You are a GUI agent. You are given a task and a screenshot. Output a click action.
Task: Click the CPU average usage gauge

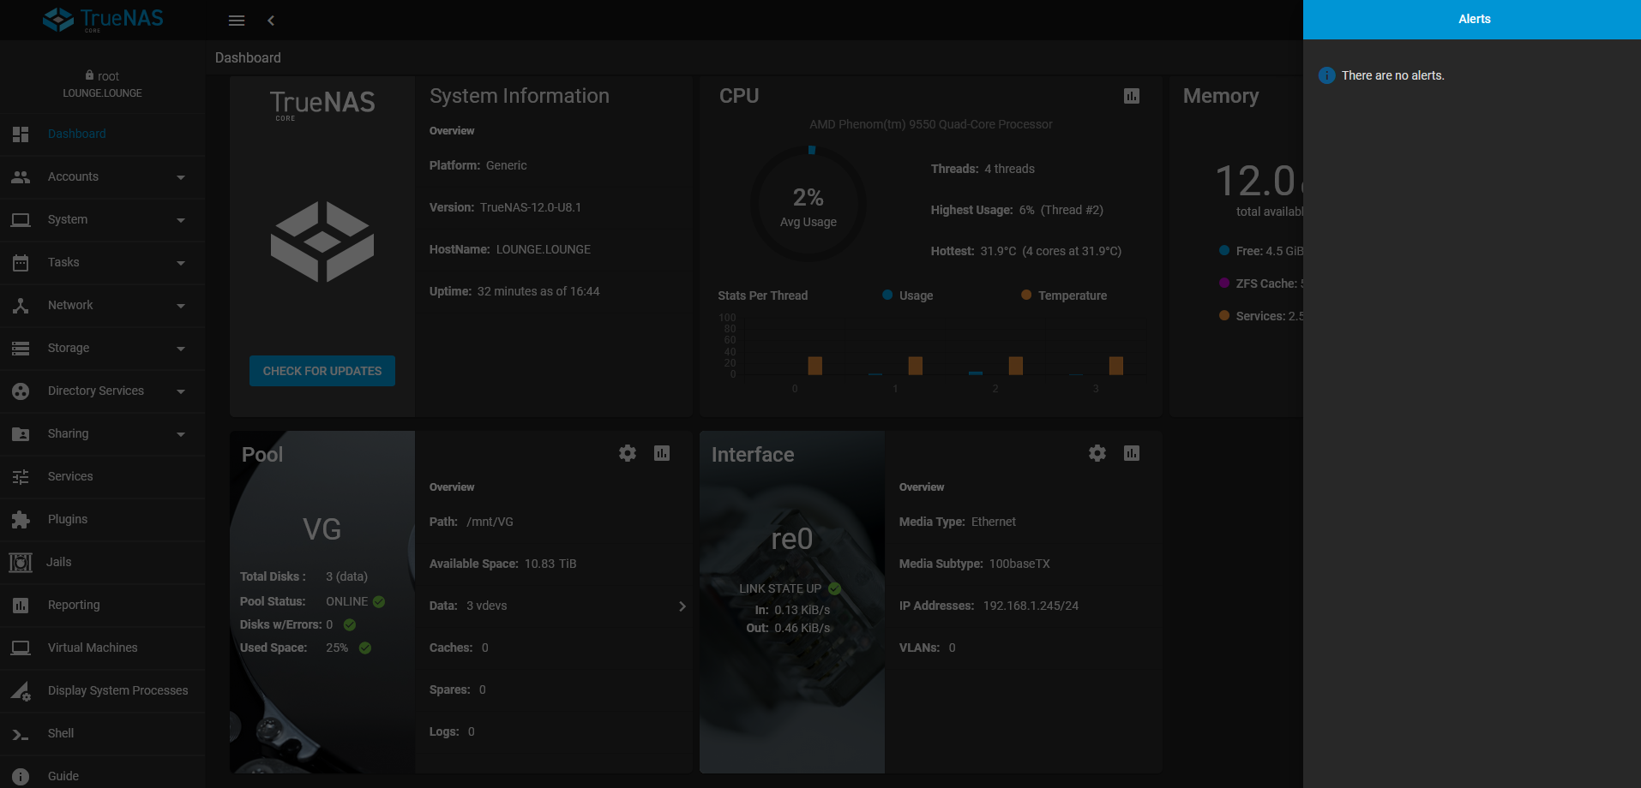(808, 204)
